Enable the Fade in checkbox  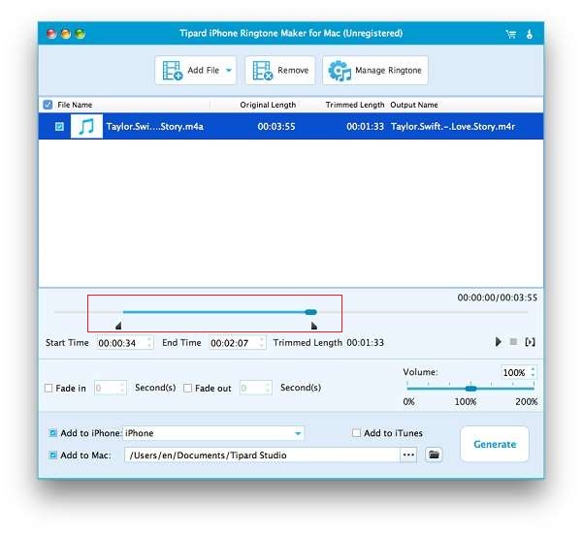point(48,388)
